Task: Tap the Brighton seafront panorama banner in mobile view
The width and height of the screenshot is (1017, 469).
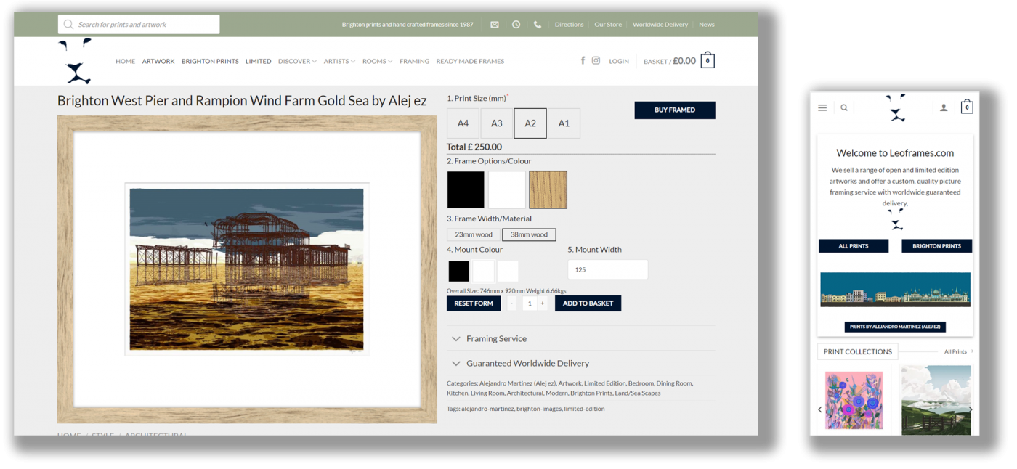Action: (895, 290)
